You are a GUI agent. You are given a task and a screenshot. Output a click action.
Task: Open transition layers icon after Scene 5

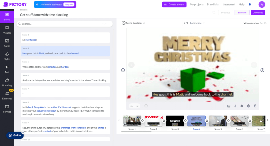click(x=228, y=121)
